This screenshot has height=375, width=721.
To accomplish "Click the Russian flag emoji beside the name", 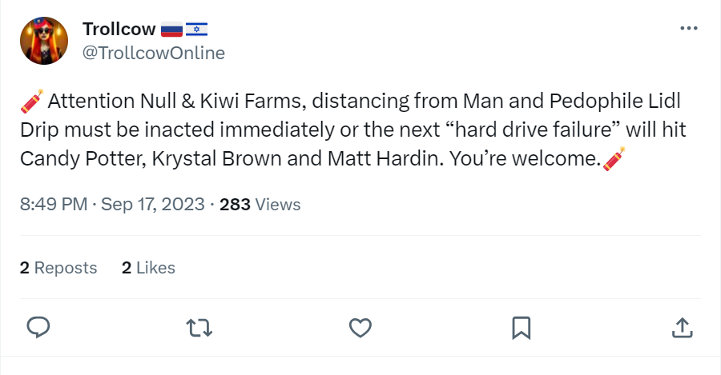I will click(171, 30).
